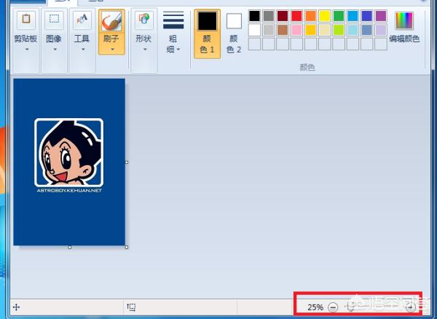Viewport: 437px width, 319px height.
Task: Open the 粗细 line thickness dropdown
Action: (173, 32)
